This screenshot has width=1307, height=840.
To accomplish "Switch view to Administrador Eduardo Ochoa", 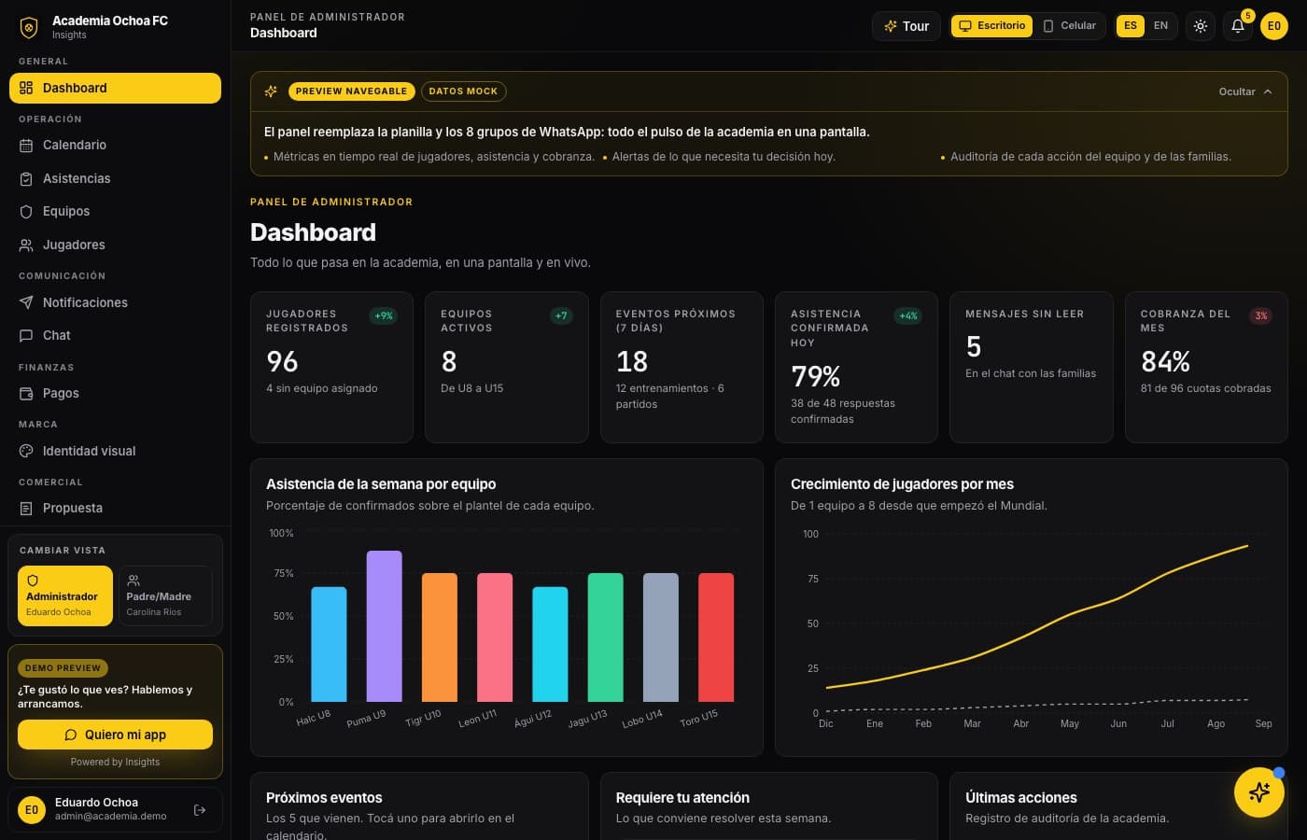I will [x=65, y=595].
